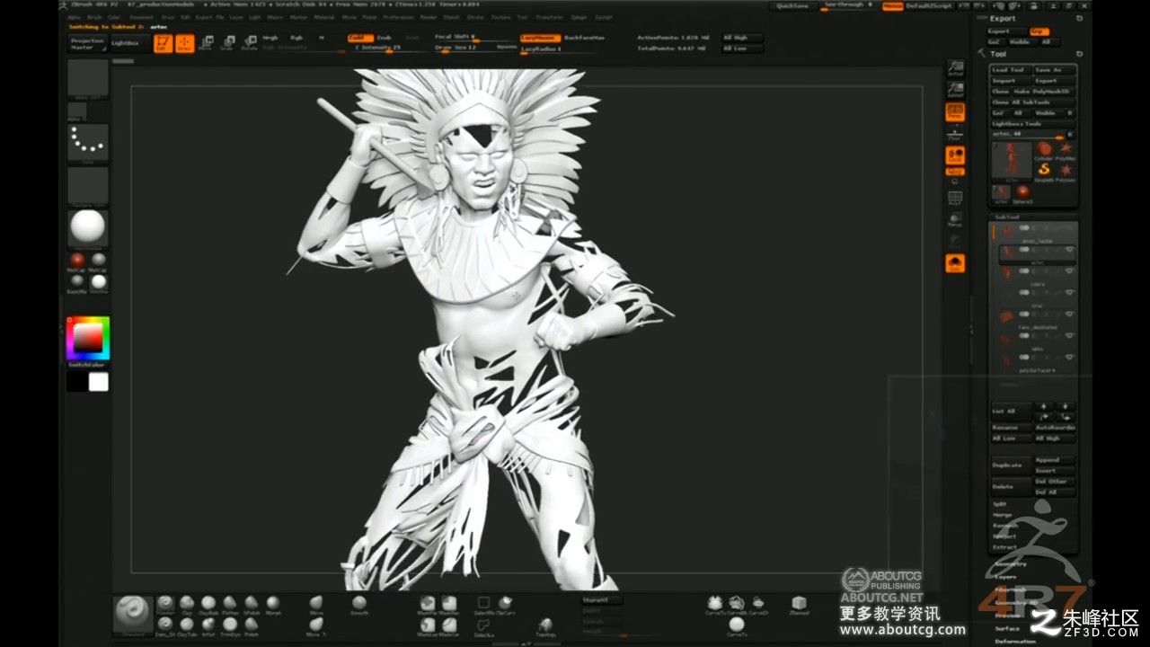The image size is (1150, 647).
Task: Select the Rotate transform icon in top shelf
Action: [249, 42]
